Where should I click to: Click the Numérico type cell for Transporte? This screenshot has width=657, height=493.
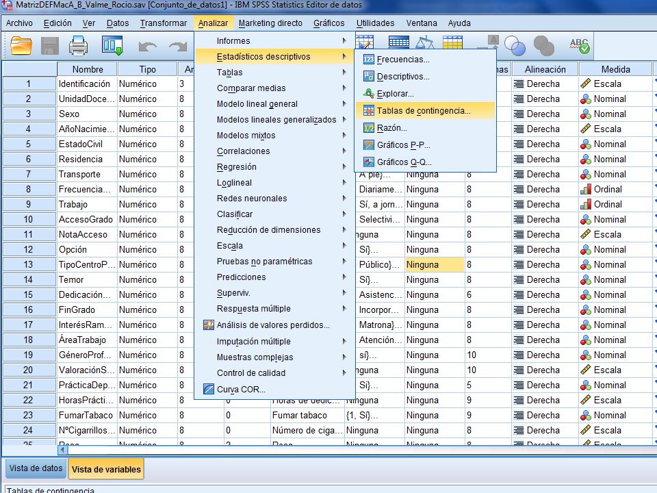click(x=148, y=175)
